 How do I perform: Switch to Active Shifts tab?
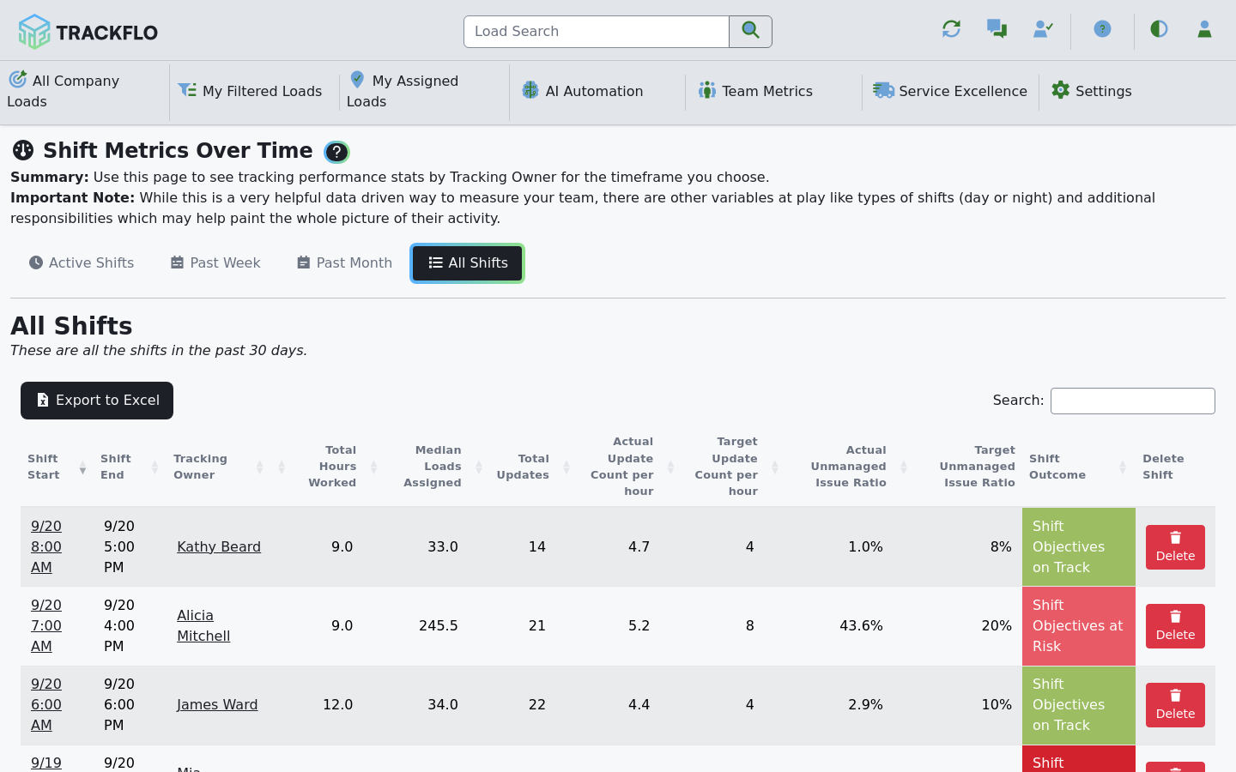(x=82, y=263)
